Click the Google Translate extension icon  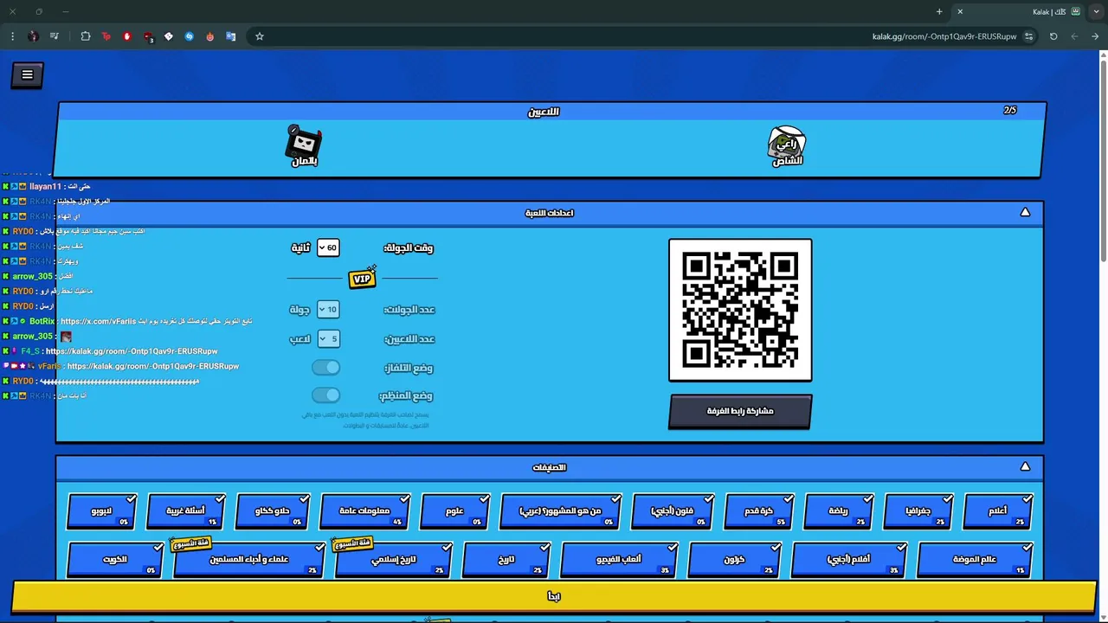coord(231,36)
